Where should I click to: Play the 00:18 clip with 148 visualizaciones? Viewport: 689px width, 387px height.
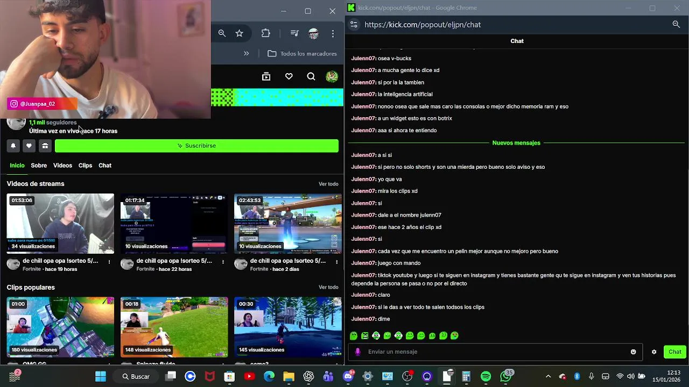click(x=174, y=327)
